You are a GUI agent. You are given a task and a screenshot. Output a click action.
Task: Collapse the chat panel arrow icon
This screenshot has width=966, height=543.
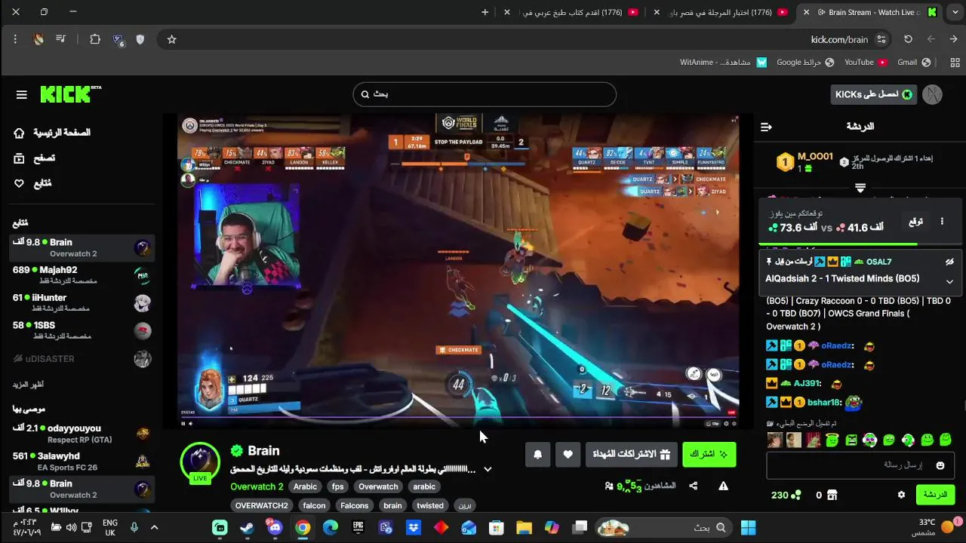(766, 127)
